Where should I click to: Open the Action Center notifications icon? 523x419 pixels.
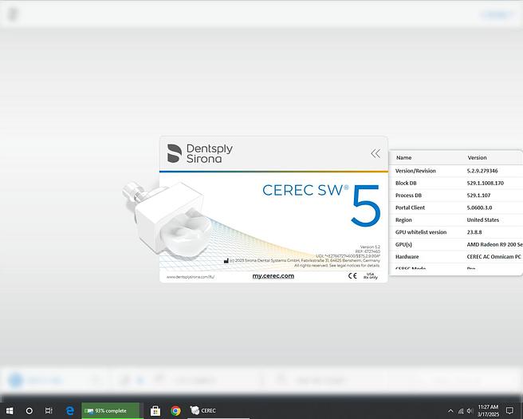(509, 411)
